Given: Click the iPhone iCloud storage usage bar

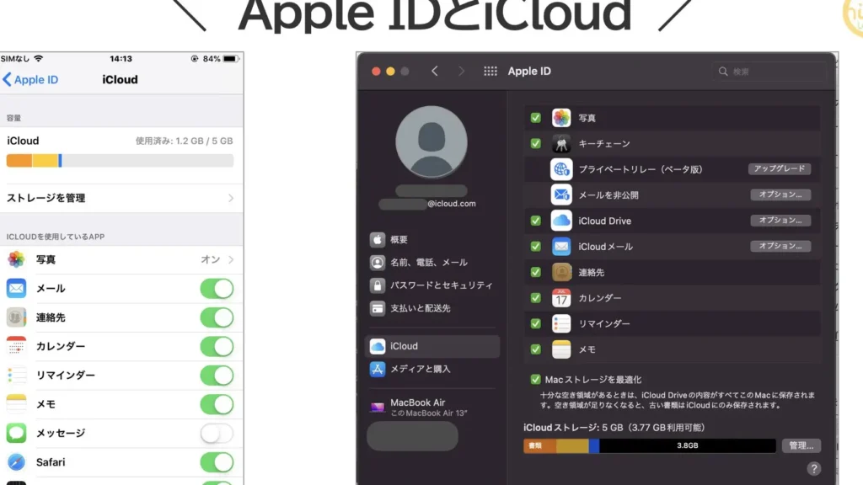Looking at the screenshot, I should coord(120,161).
